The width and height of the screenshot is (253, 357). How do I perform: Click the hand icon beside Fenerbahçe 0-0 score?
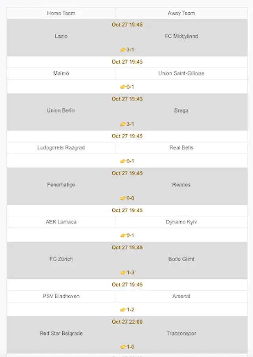click(x=123, y=198)
